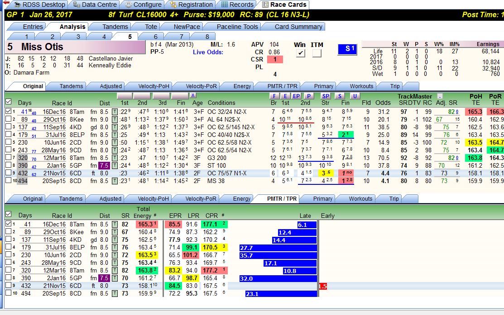Click the turf T icon on 12Mar16 8Tam PMTR row
504x315 pixels.
click(115, 271)
